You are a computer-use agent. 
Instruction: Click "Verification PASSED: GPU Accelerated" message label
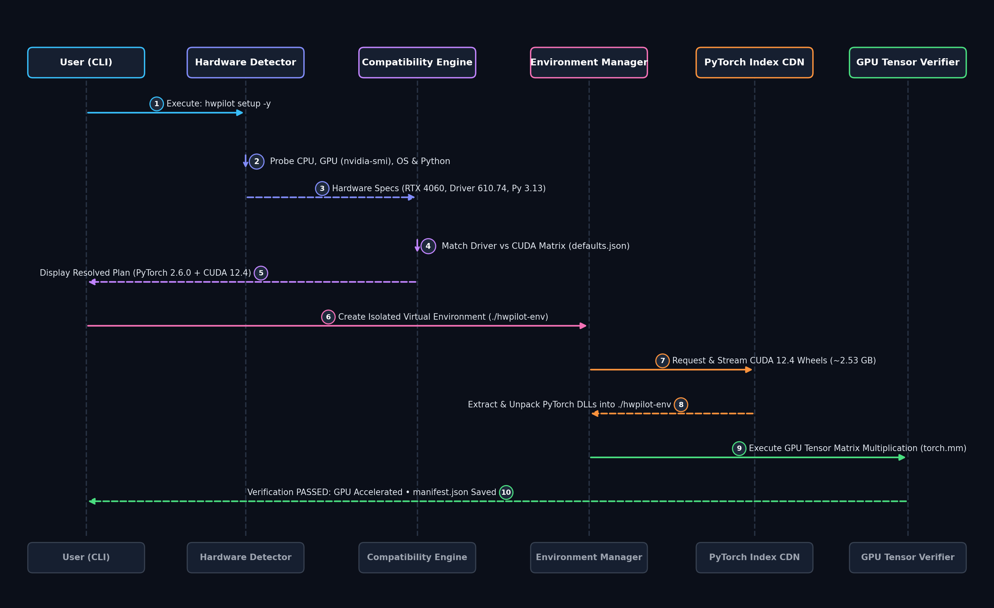(372, 492)
